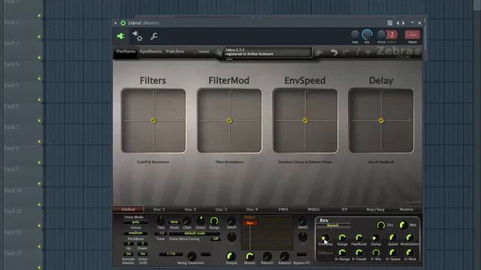This screenshot has height=270, width=481.
Task: Adjust the PITCH knob in wrapper toolbar
Action: click(381, 34)
